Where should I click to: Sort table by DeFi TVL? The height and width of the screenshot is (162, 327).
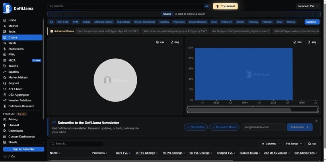tap(123, 153)
